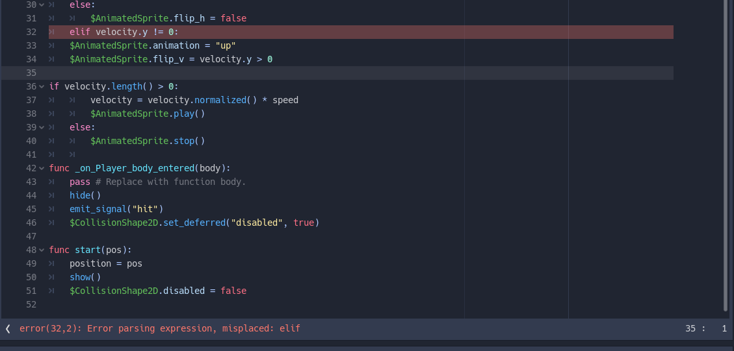Image resolution: width=734 pixels, height=351 pixels.
Task: Click the set_deferred method call
Action: click(x=194, y=223)
